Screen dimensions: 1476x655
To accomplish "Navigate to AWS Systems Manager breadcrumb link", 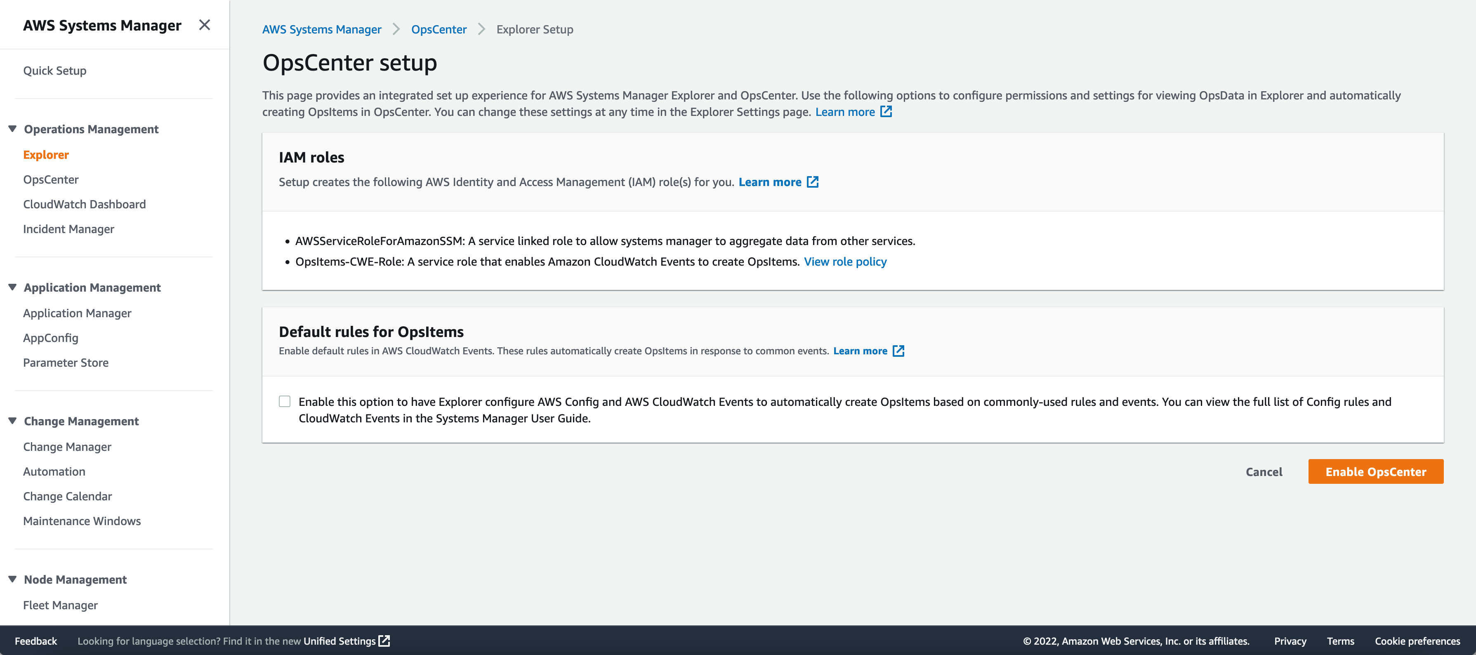I will click(321, 29).
